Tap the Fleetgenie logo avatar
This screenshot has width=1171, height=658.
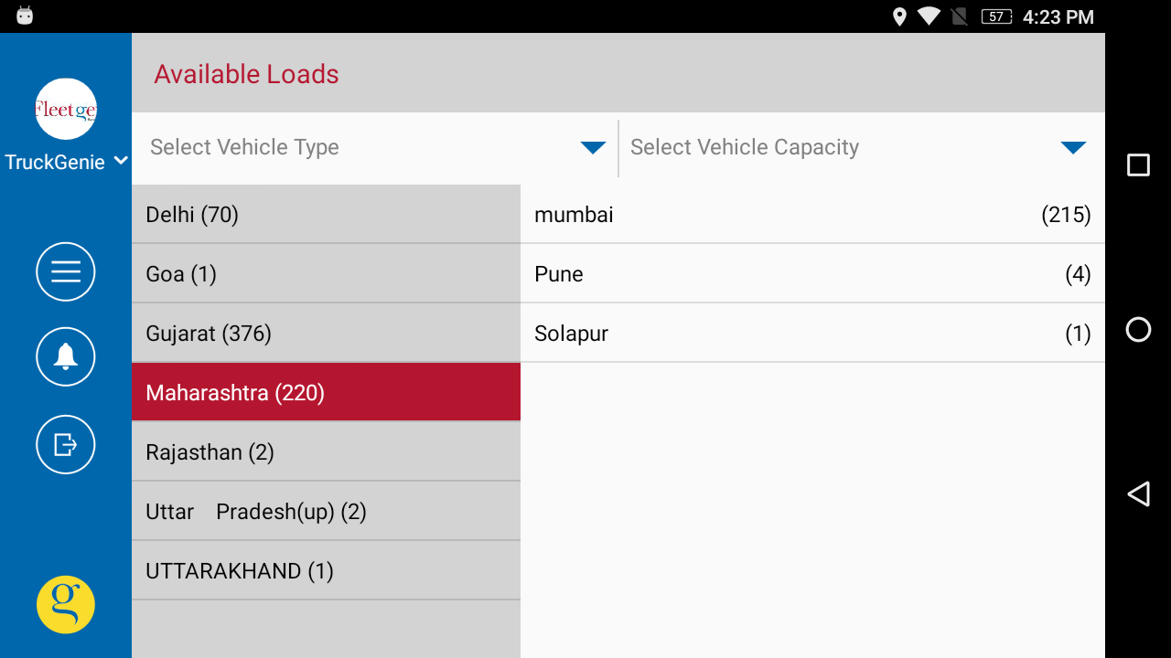66,110
